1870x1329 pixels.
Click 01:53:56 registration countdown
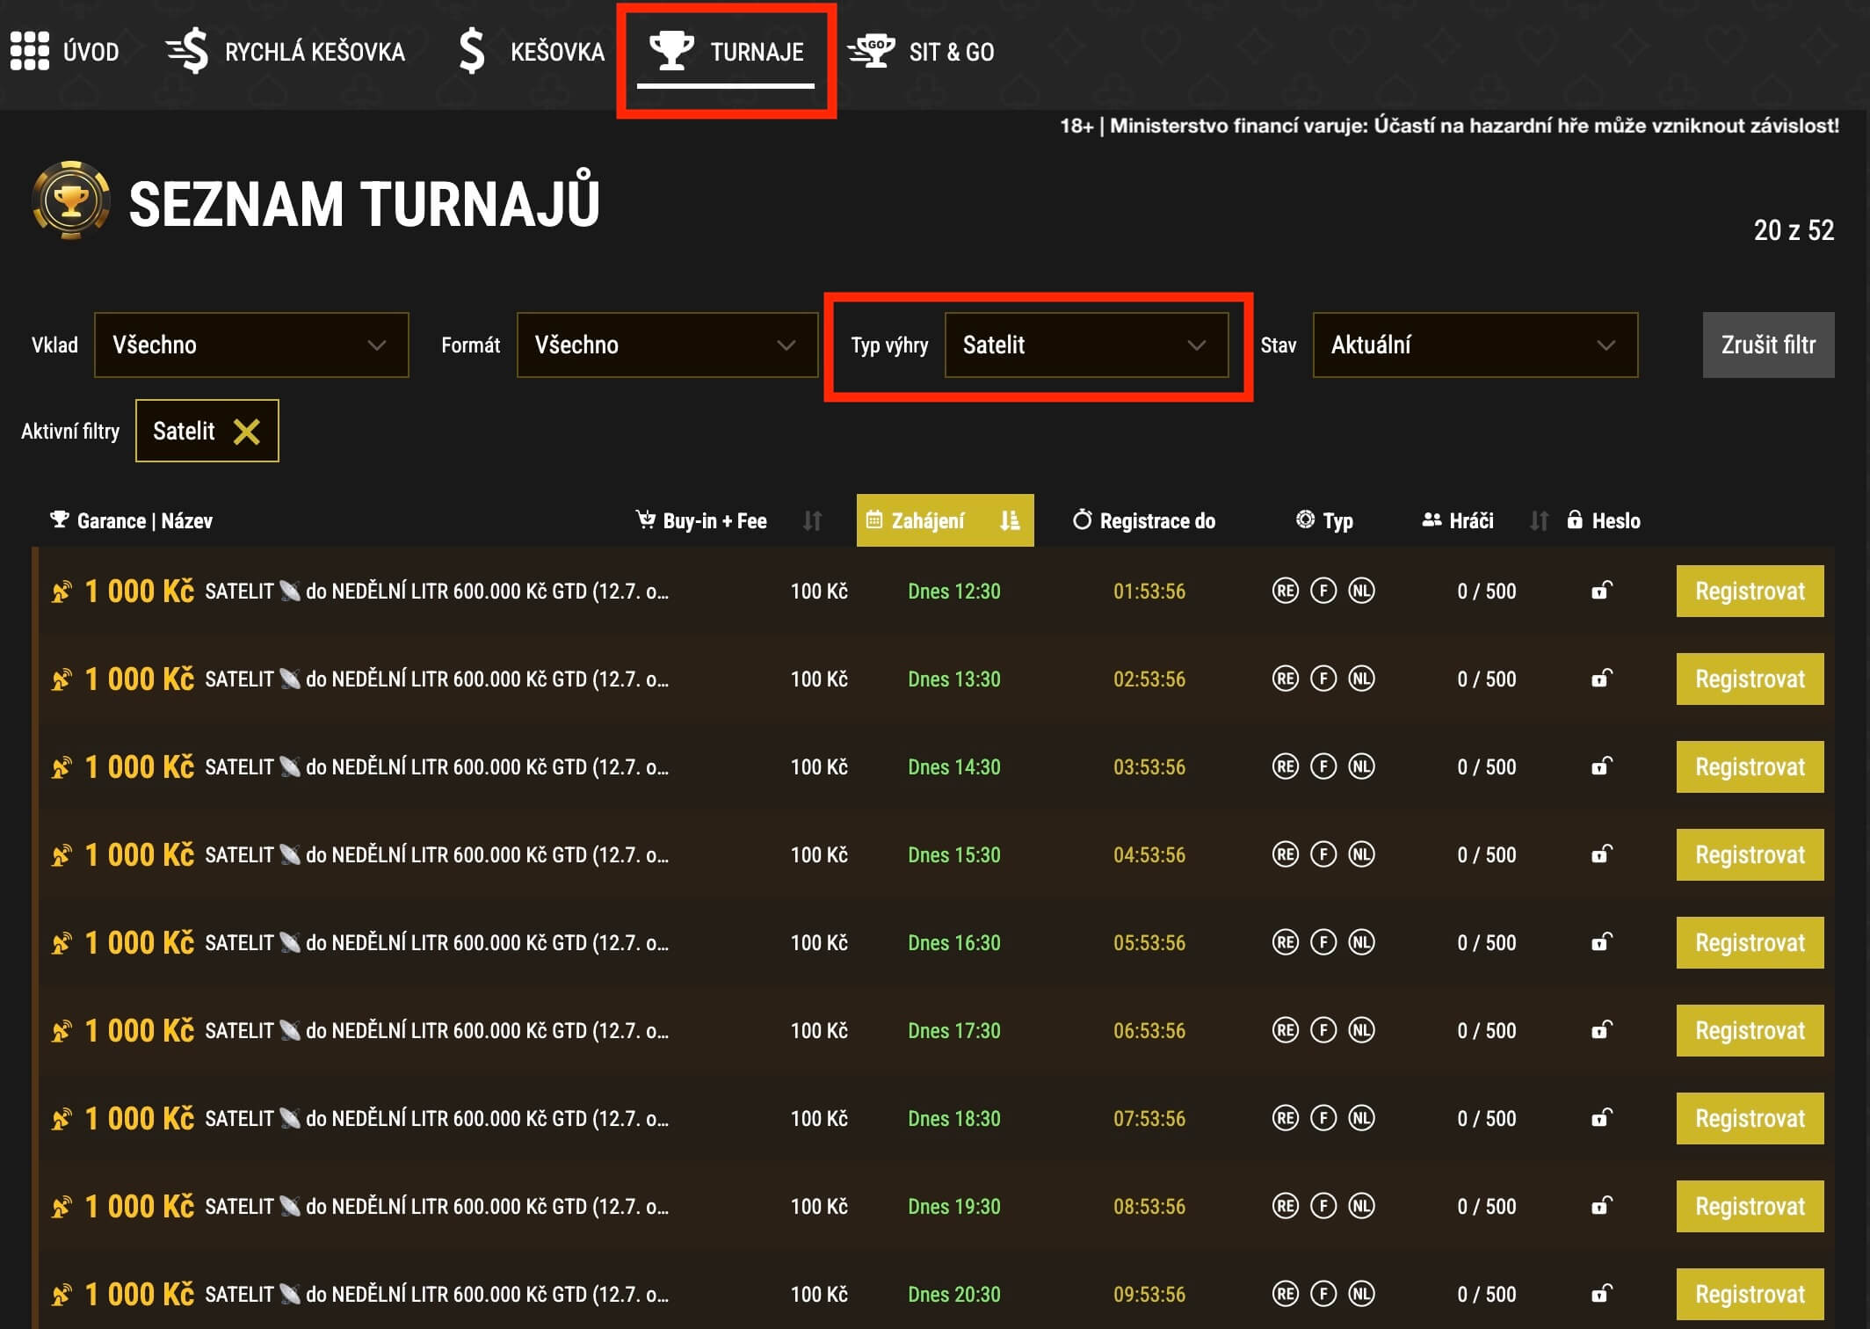pyautogui.click(x=1149, y=591)
